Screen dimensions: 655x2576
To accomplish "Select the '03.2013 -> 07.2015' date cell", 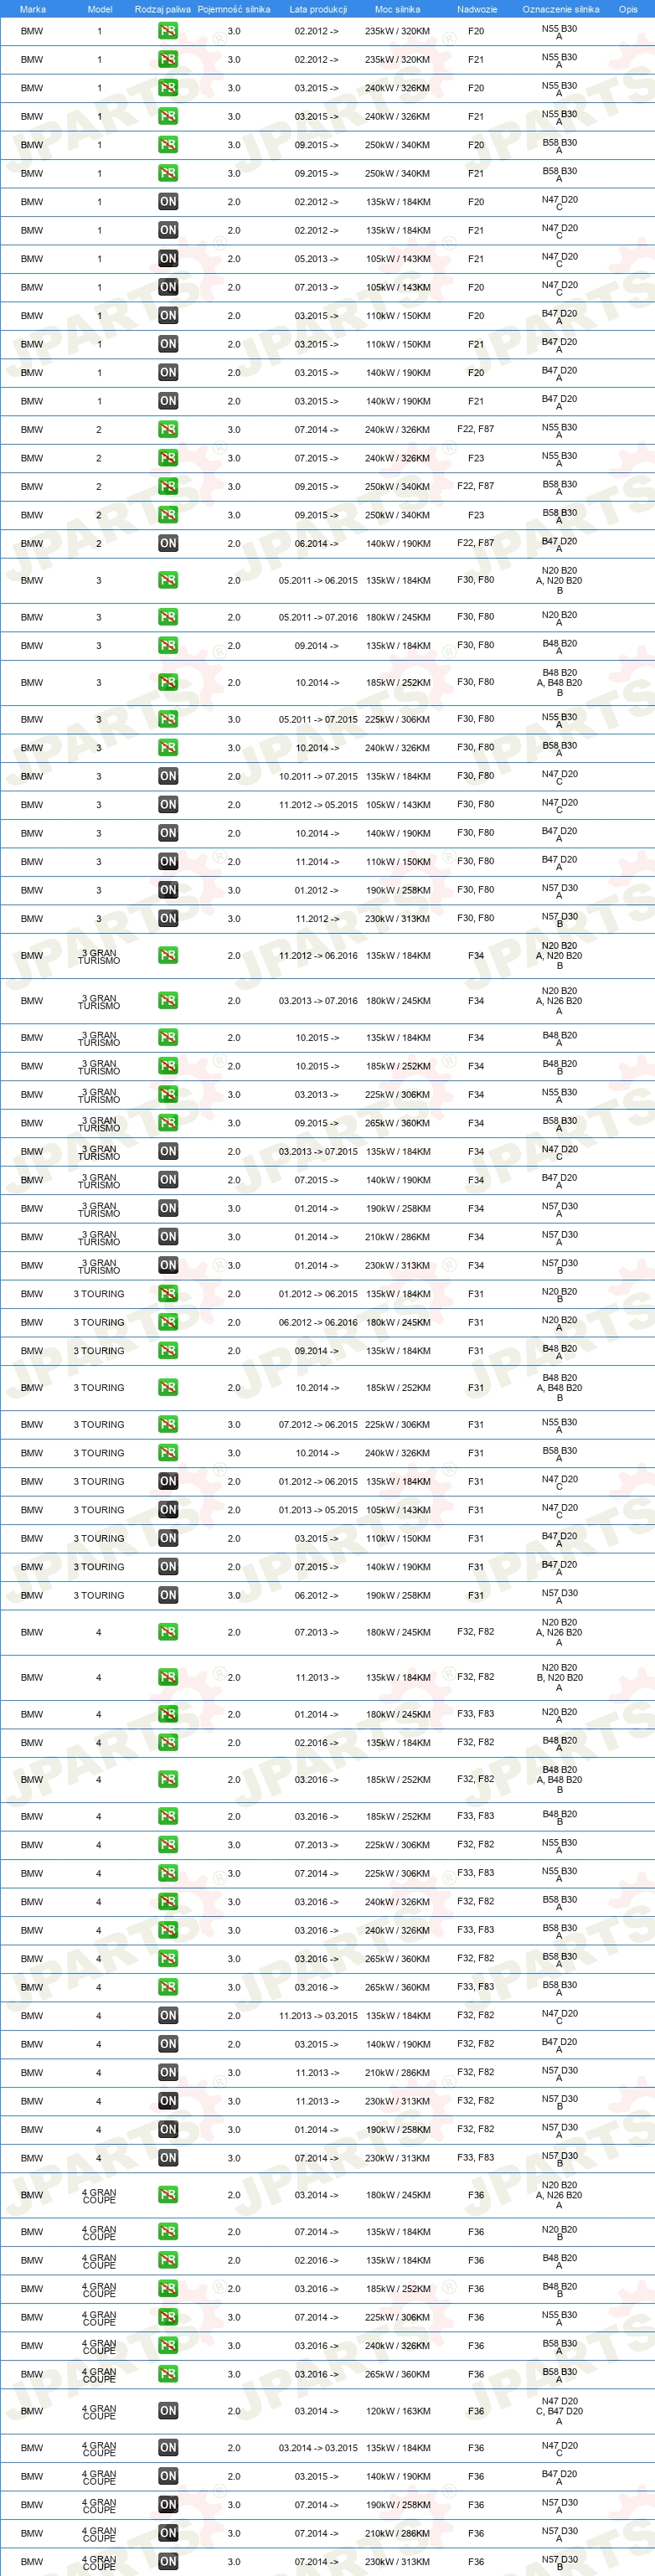I will pyautogui.click(x=318, y=1151).
